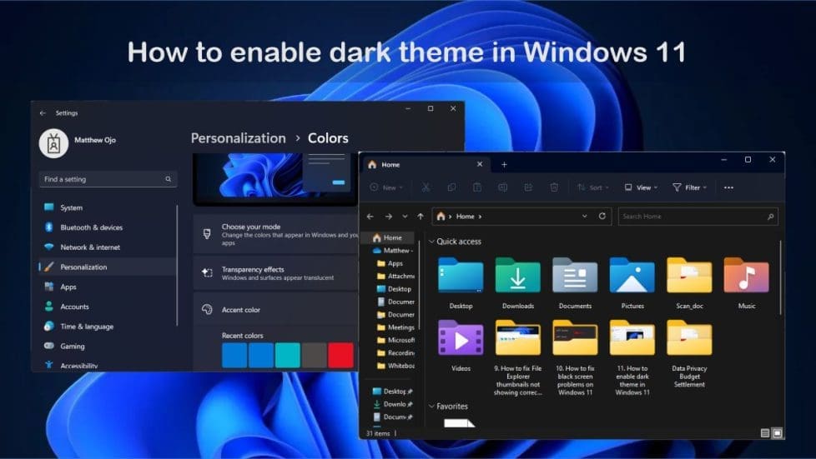Screen dimensions: 816x459
Task: Click the Cut scissors icon in Explorer toolbar
Action: click(x=426, y=187)
